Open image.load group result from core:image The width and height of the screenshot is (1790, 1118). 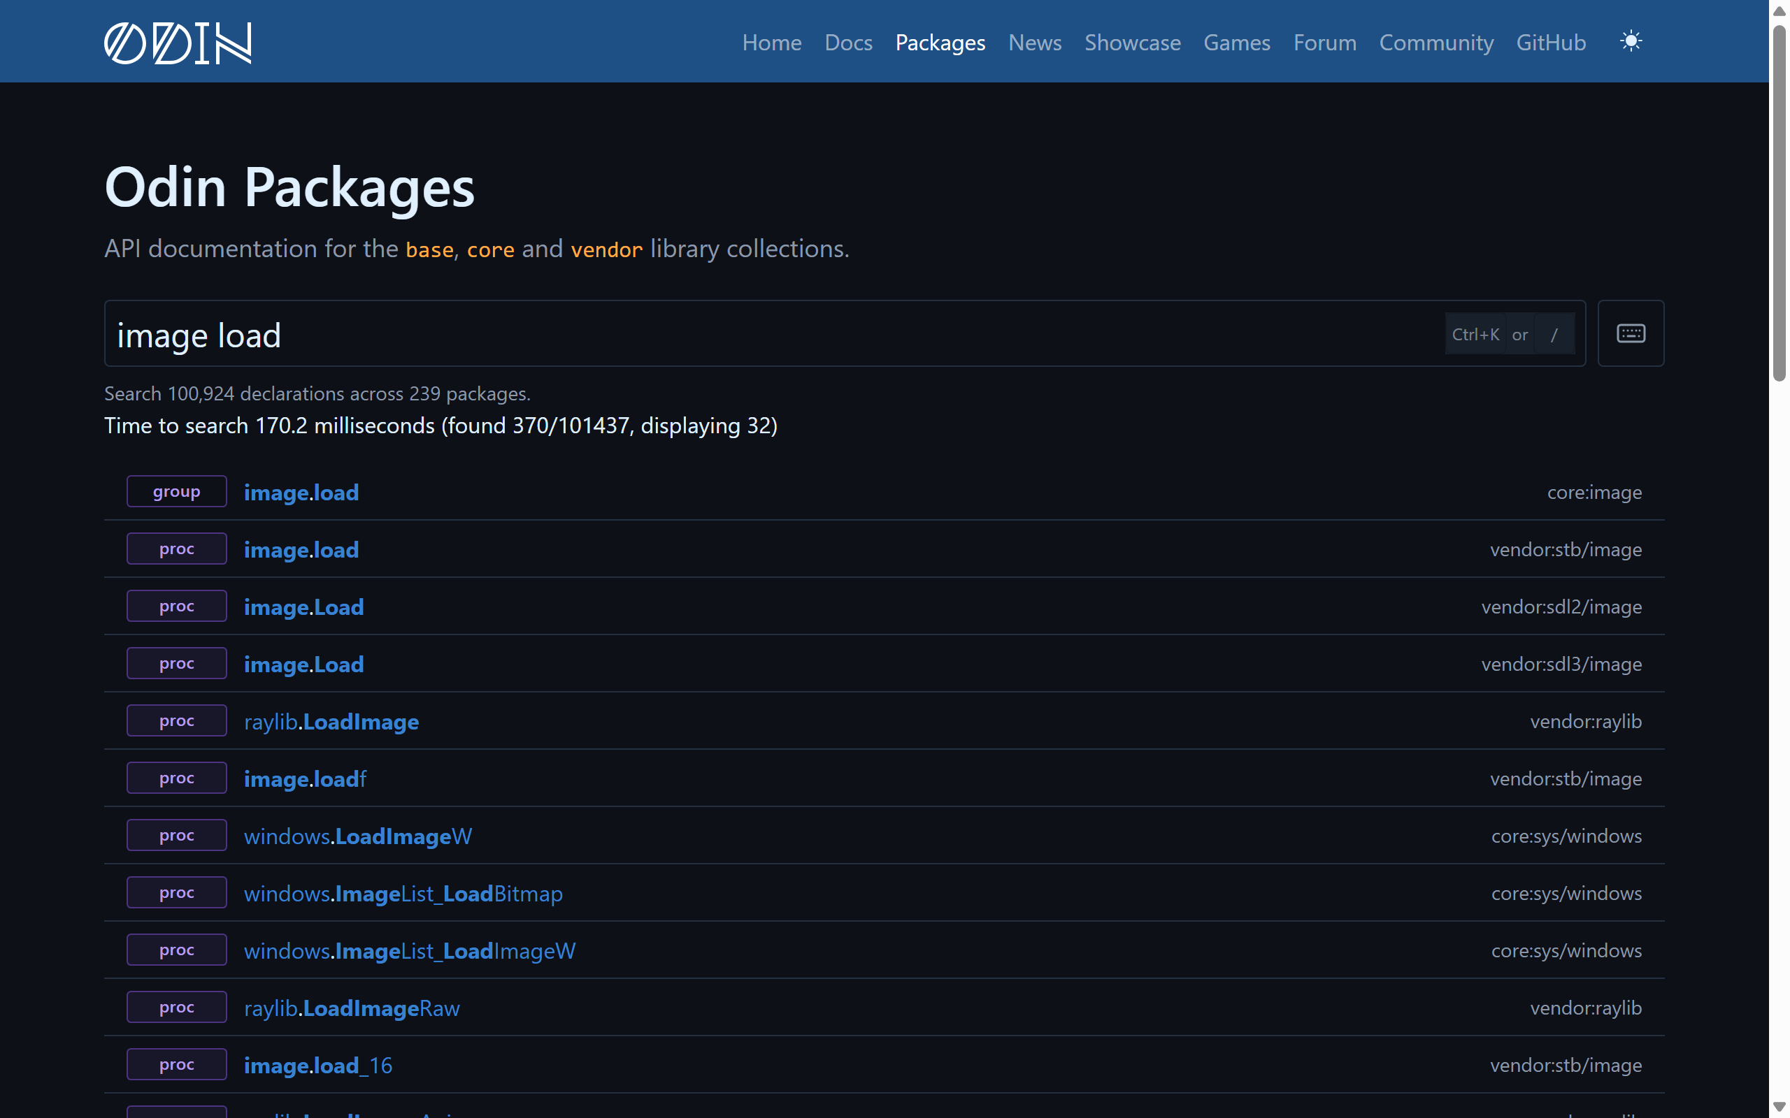pyautogui.click(x=301, y=493)
